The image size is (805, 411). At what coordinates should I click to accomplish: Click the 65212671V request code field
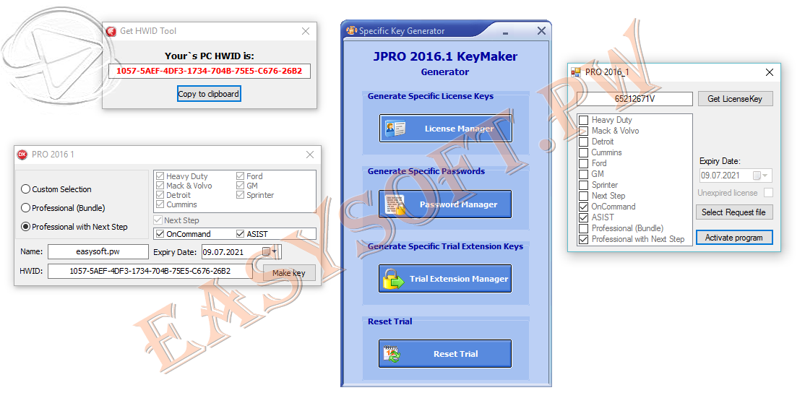tap(634, 99)
